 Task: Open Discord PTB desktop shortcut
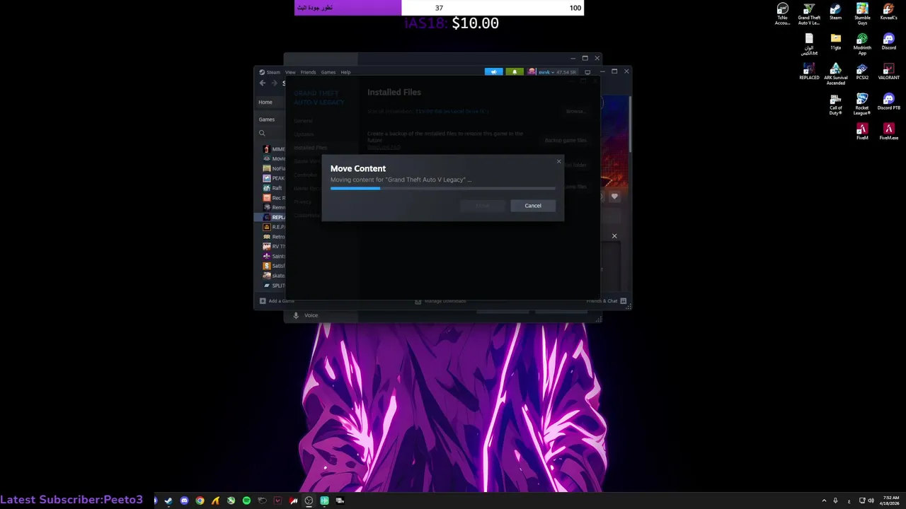(888, 102)
